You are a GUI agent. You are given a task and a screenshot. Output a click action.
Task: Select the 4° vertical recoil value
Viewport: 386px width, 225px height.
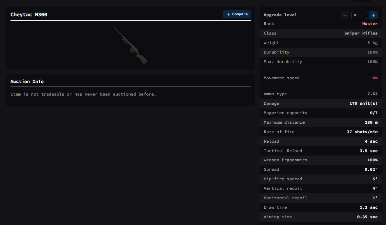coord(375,188)
